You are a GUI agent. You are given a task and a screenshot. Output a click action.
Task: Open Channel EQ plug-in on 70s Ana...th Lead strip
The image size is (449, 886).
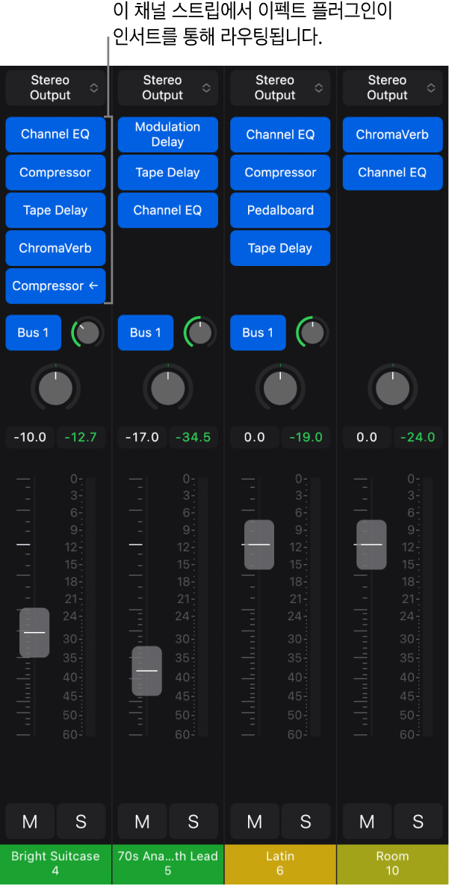click(x=168, y=210)
